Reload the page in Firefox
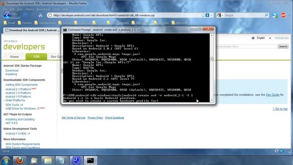The height and width of the screenshot is (165, 293). pyautogui.click(x=25, y=15)
